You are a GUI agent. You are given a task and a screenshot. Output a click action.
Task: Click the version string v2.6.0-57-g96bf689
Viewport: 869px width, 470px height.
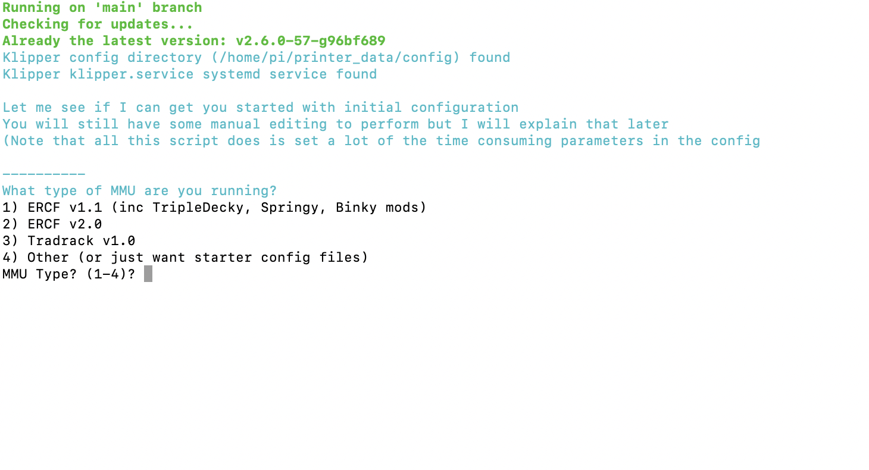311,41
